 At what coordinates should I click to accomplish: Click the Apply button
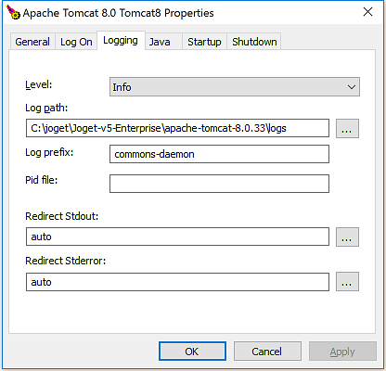pos(342,352)
